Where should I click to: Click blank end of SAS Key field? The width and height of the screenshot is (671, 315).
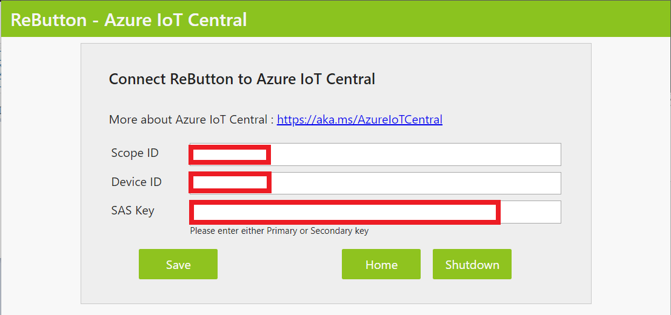tap(530, 212)
